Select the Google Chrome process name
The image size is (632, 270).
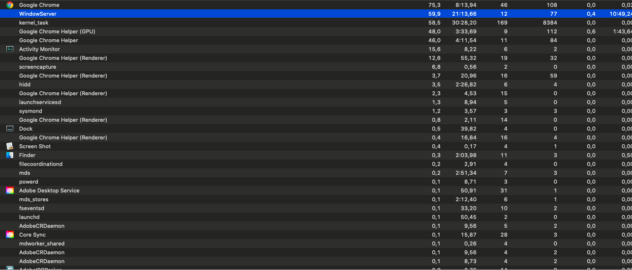(x=39, y=5)
